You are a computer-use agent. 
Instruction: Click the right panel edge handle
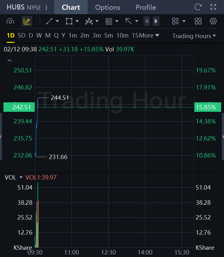[223, 137]
